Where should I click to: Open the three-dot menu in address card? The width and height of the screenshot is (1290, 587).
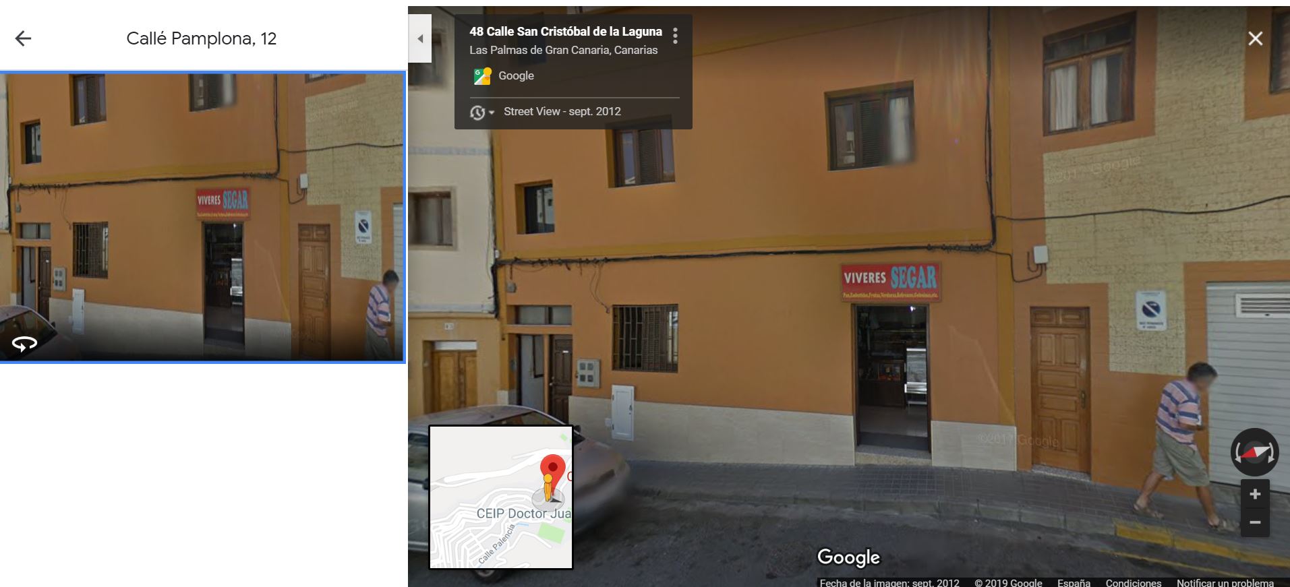point(675,36)
